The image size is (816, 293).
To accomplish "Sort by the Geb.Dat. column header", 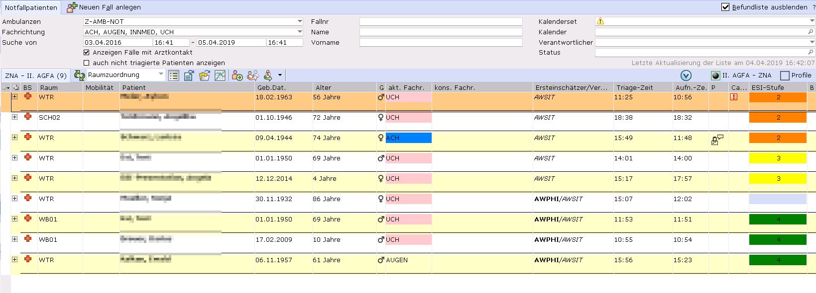I will click(x=283, y=87).
